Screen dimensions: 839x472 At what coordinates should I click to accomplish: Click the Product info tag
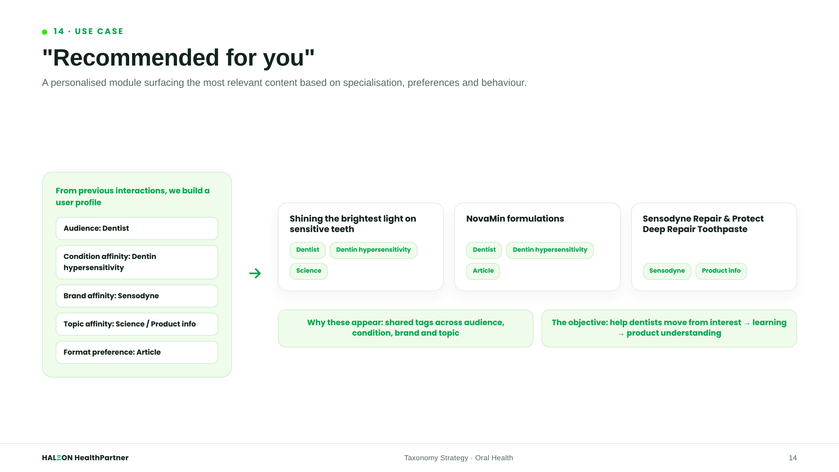point(721,271)
